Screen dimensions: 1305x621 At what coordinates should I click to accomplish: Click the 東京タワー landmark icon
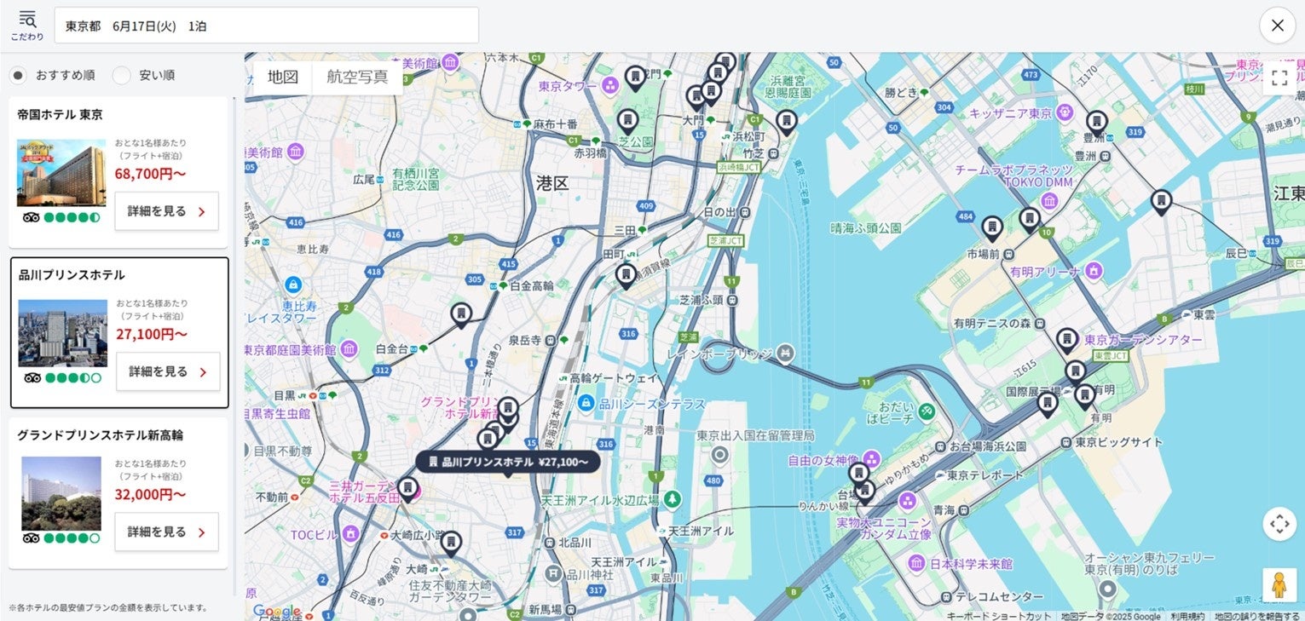609,85
